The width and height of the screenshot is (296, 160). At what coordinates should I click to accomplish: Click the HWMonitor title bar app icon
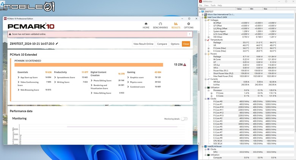[x=200, y=2]
